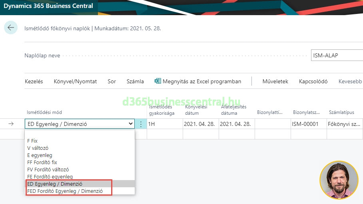
Task: Choose 'FED Fordító Egyenleg / Dimenzió' option
Action: click(x=80, y=191)
